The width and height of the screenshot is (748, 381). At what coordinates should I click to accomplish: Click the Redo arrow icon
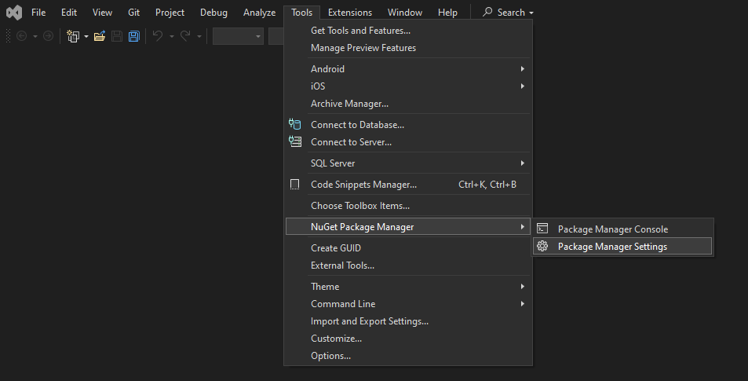coord(185,36)
